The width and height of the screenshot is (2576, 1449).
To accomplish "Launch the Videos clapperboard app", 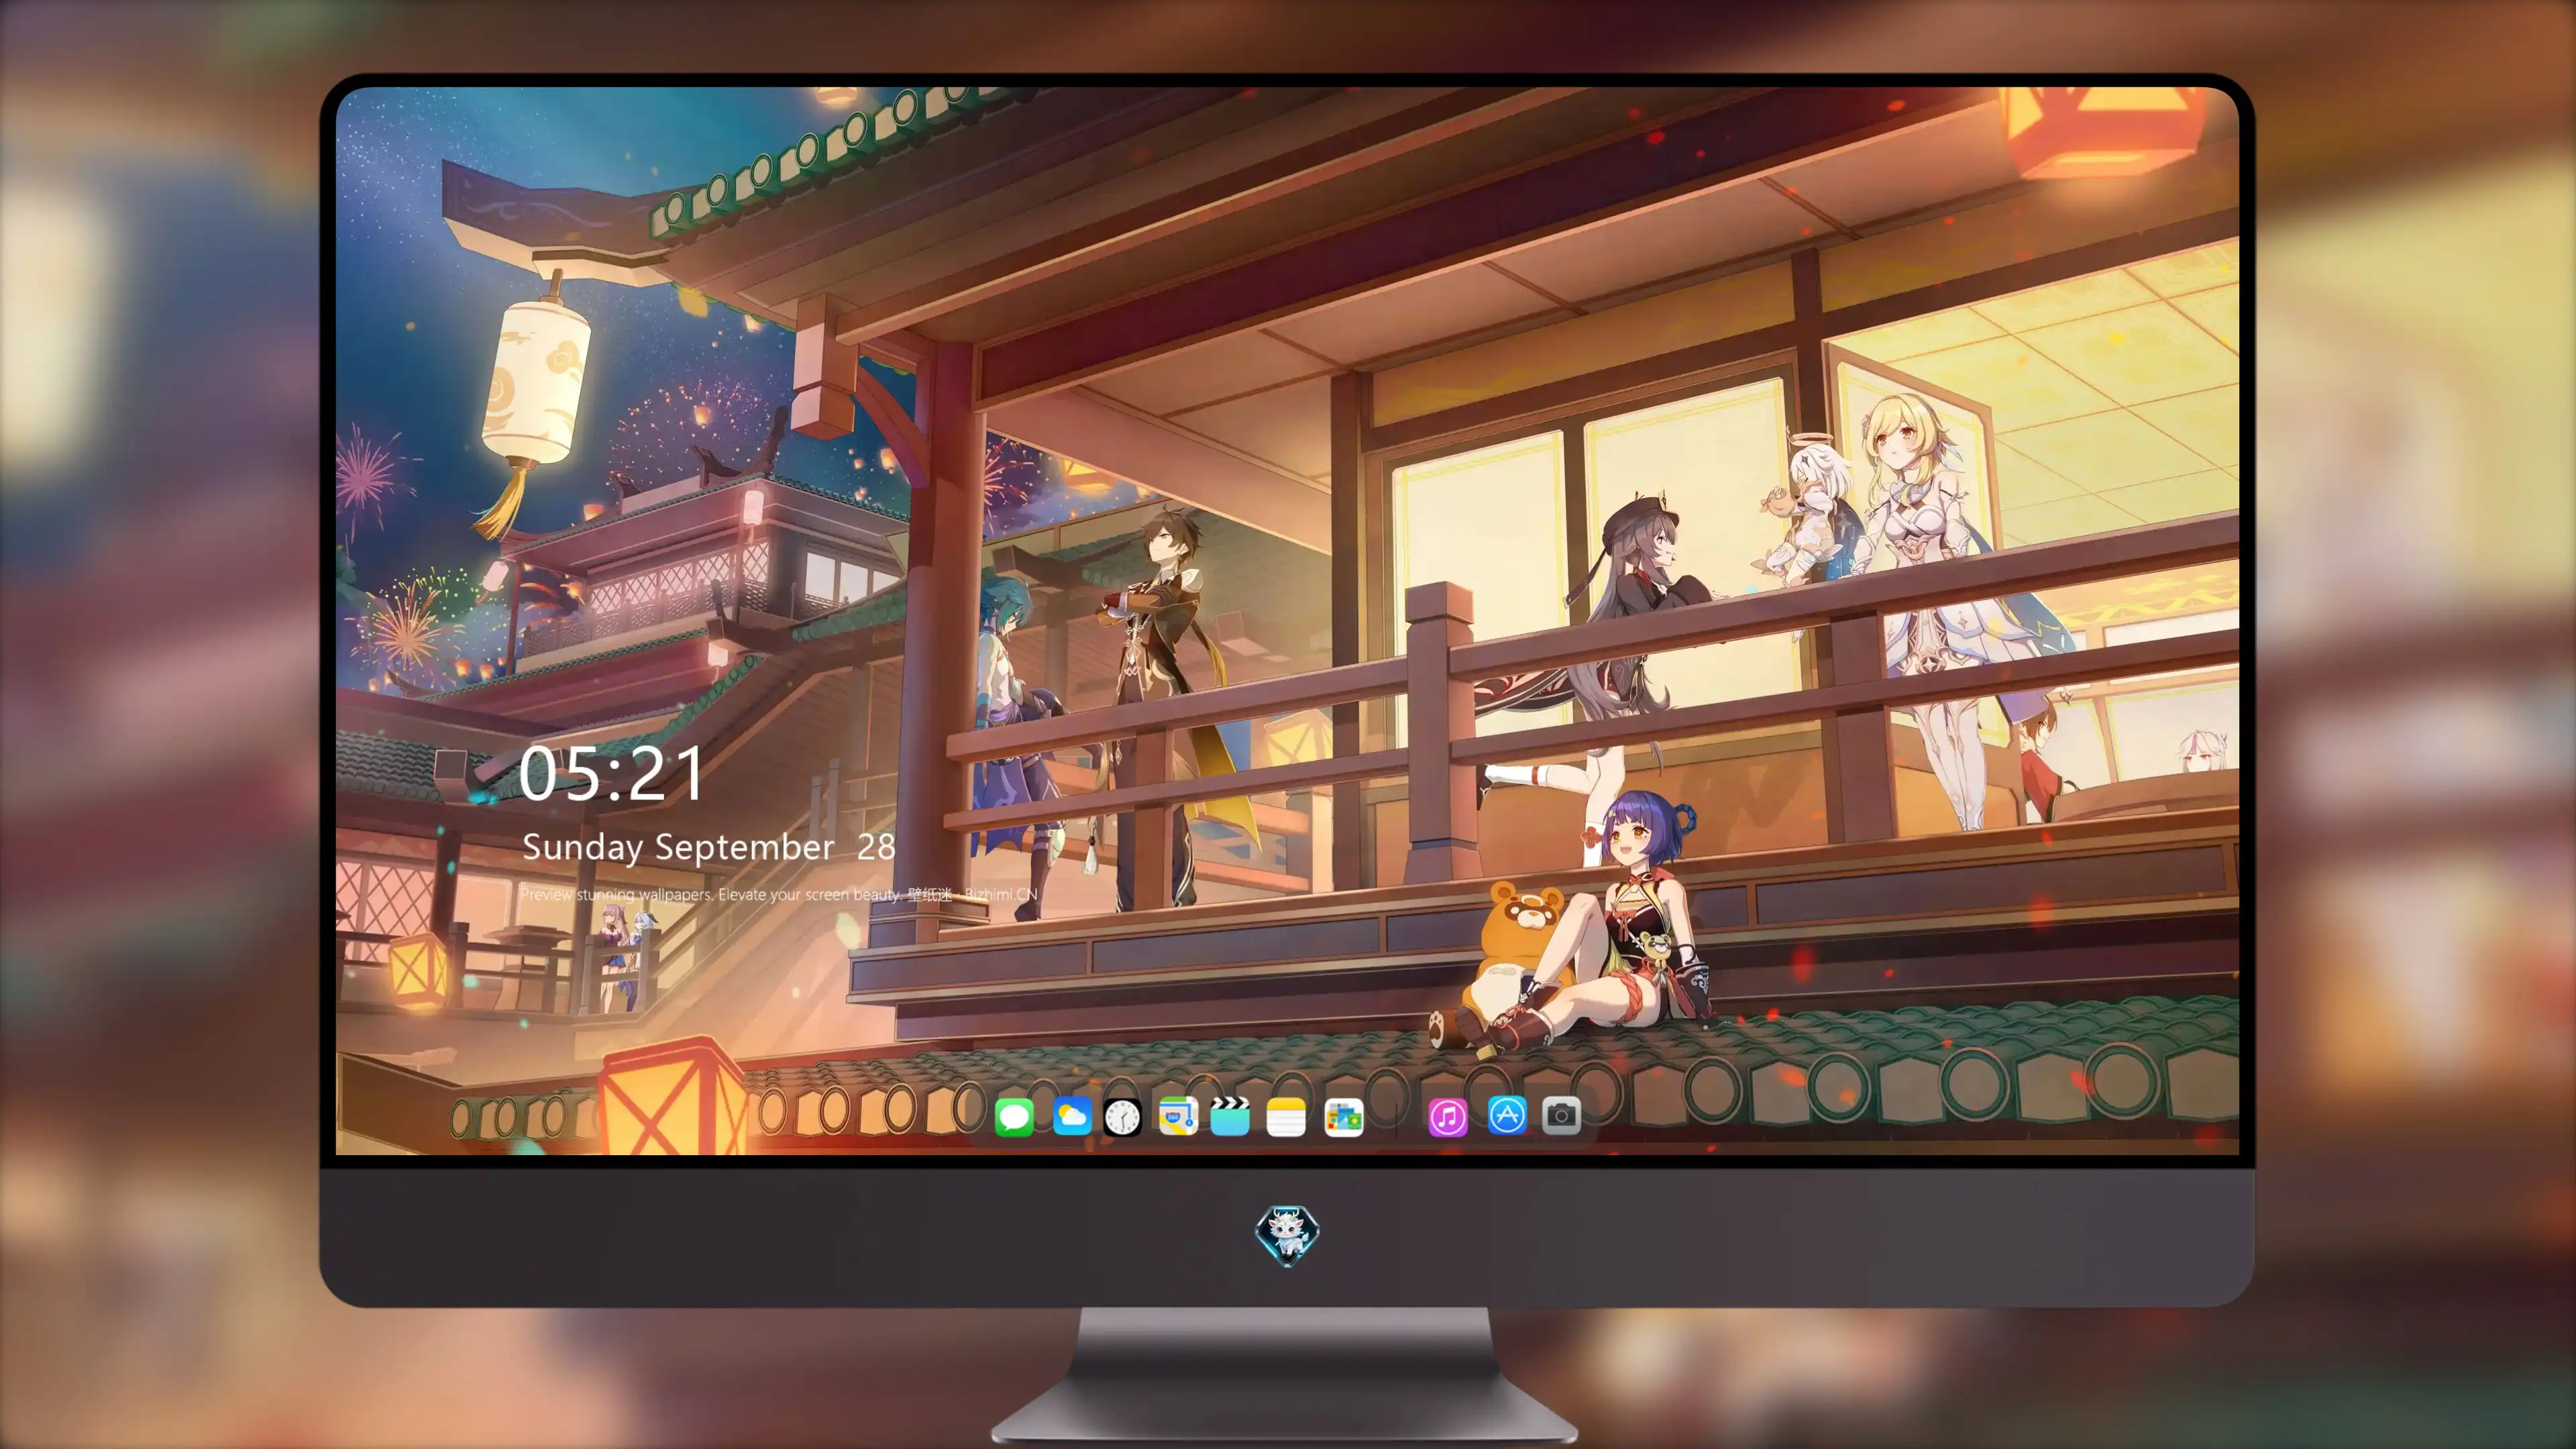I will point(1230,1116).
